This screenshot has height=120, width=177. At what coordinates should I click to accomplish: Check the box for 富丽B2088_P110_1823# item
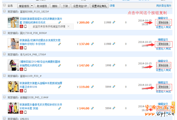[4, 11]
